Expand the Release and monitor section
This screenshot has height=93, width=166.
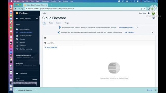(x=26, y=56)
